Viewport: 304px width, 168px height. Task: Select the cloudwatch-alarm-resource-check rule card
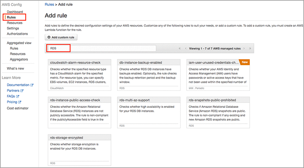(79, 75)
